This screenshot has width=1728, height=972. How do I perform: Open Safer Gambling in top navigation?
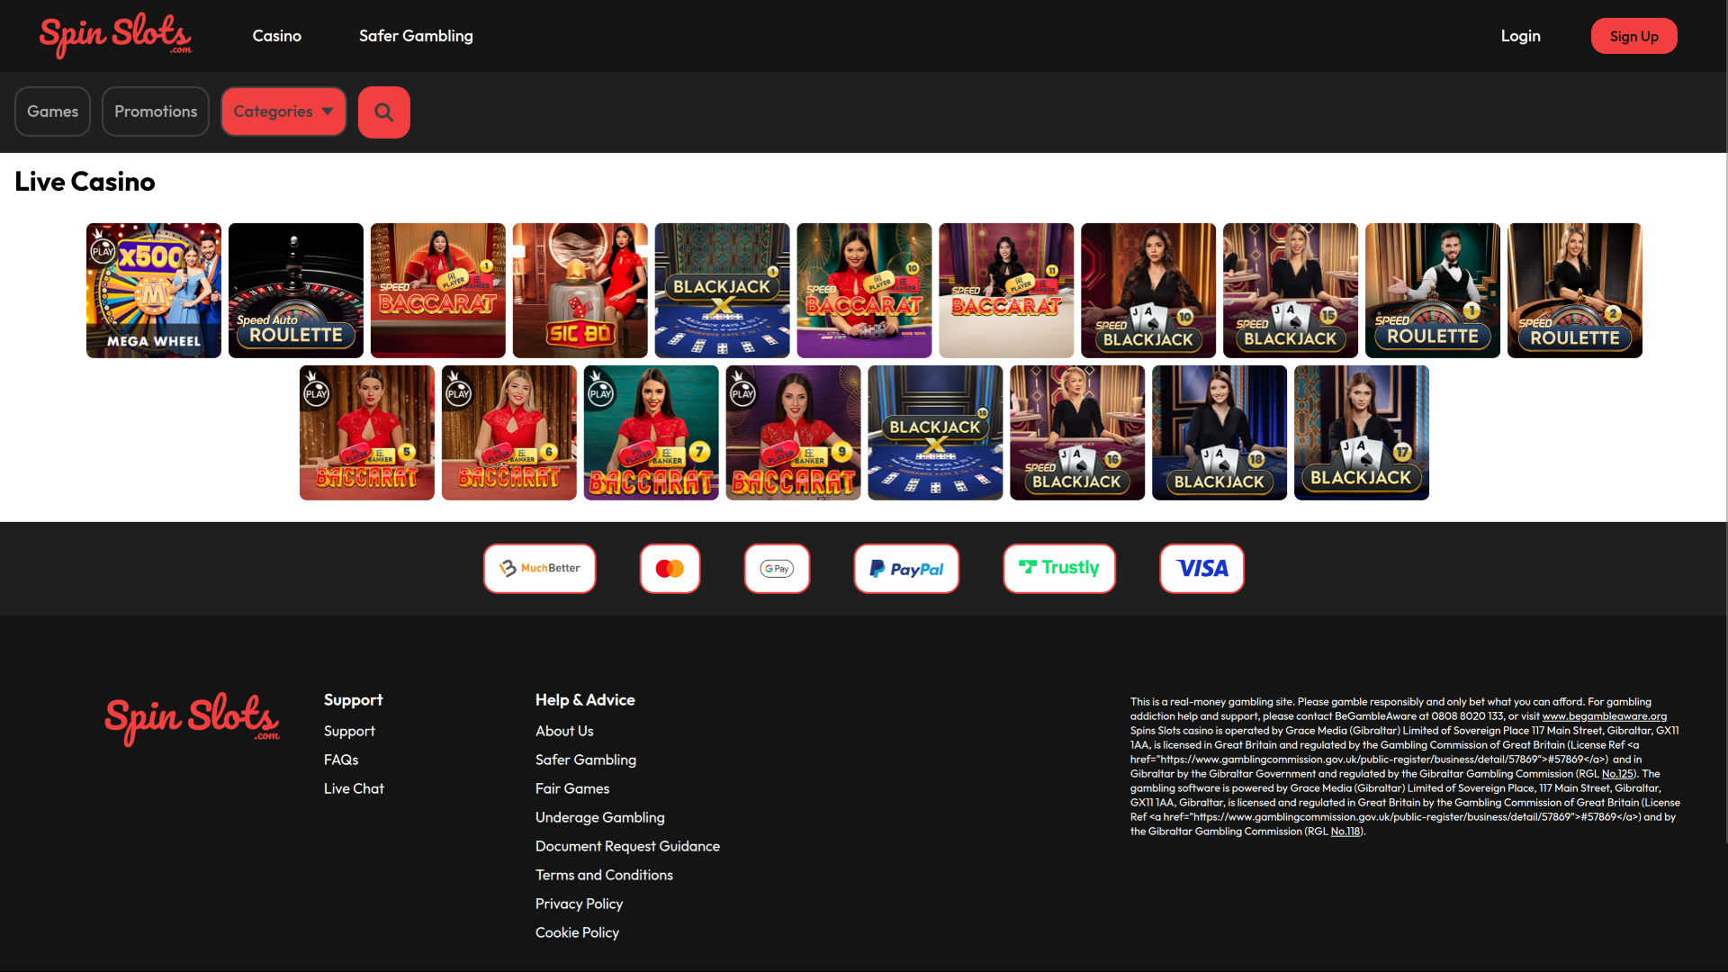pos(416,36)
